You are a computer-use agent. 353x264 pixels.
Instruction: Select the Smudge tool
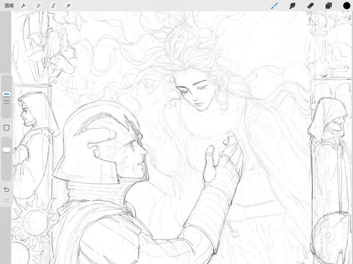pyautogui.click(x=292, y=6)
